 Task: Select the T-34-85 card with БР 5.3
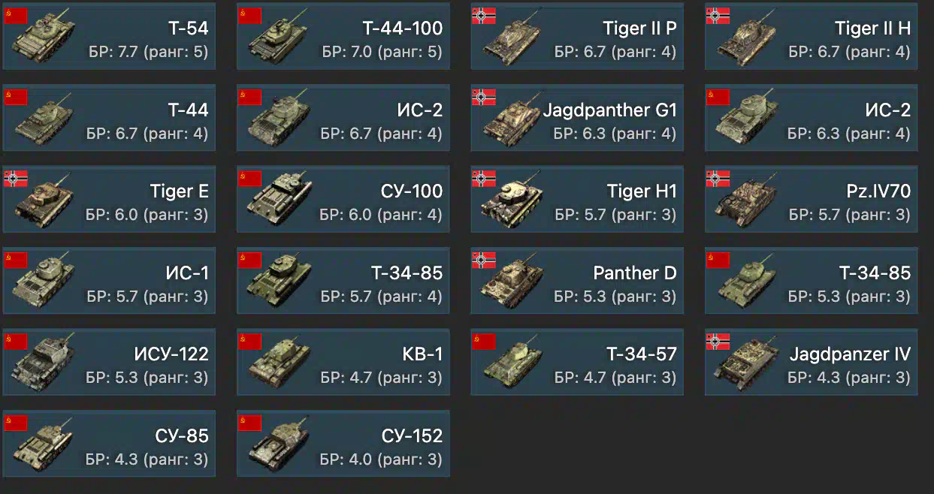pos(811,281)
